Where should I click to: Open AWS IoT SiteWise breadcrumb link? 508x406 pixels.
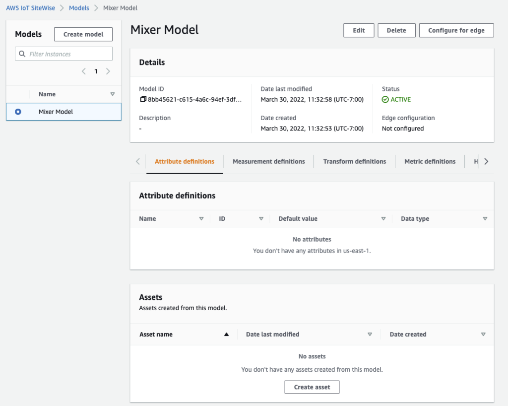click(x=31, y=8)
